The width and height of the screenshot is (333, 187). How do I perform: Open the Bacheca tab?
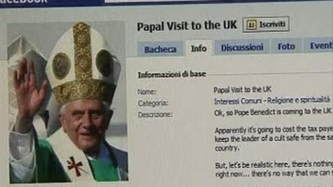point(160,49)
